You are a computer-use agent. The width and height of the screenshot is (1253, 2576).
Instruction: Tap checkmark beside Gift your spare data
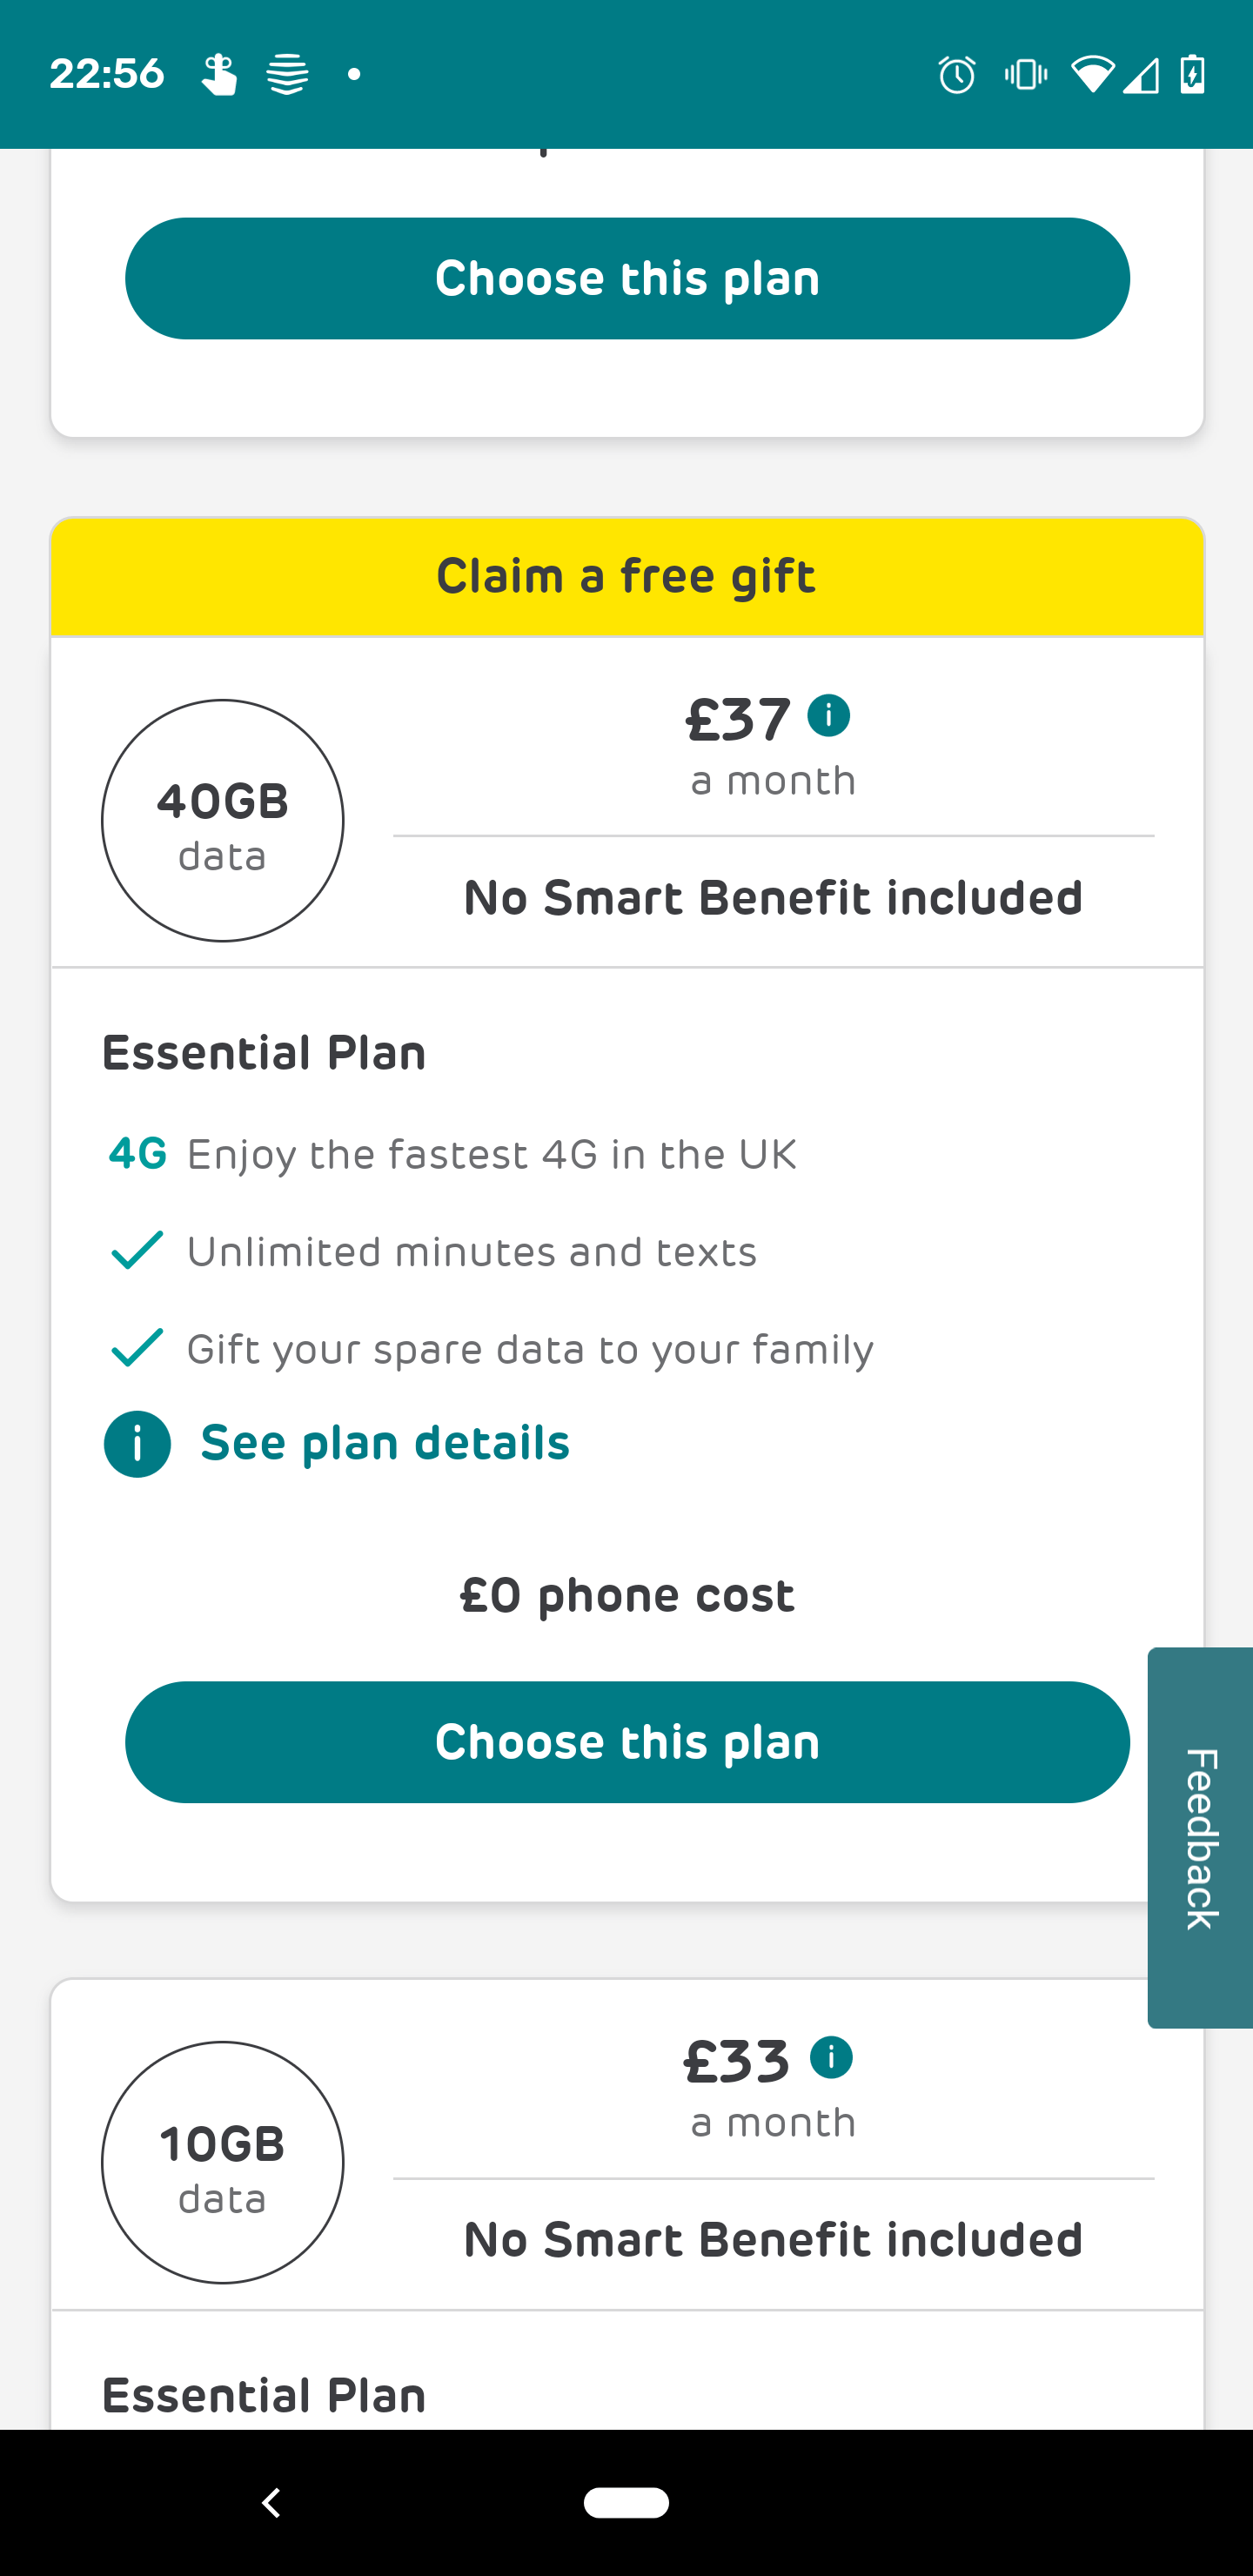tap(137, 1348)
